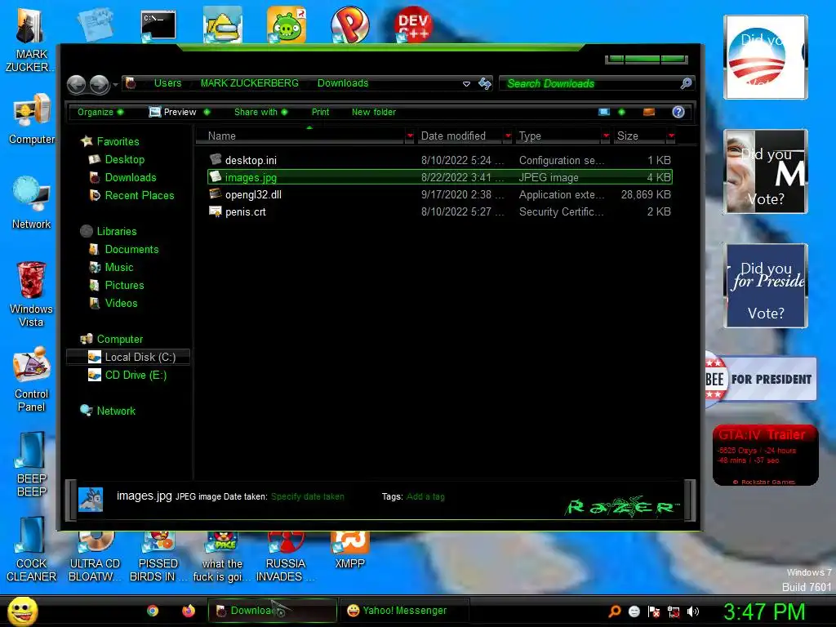Open the Date modified column filter dropdown
The height and width of the screenshot is (627, 836).
pyautogui.click(x=508, y=136)
